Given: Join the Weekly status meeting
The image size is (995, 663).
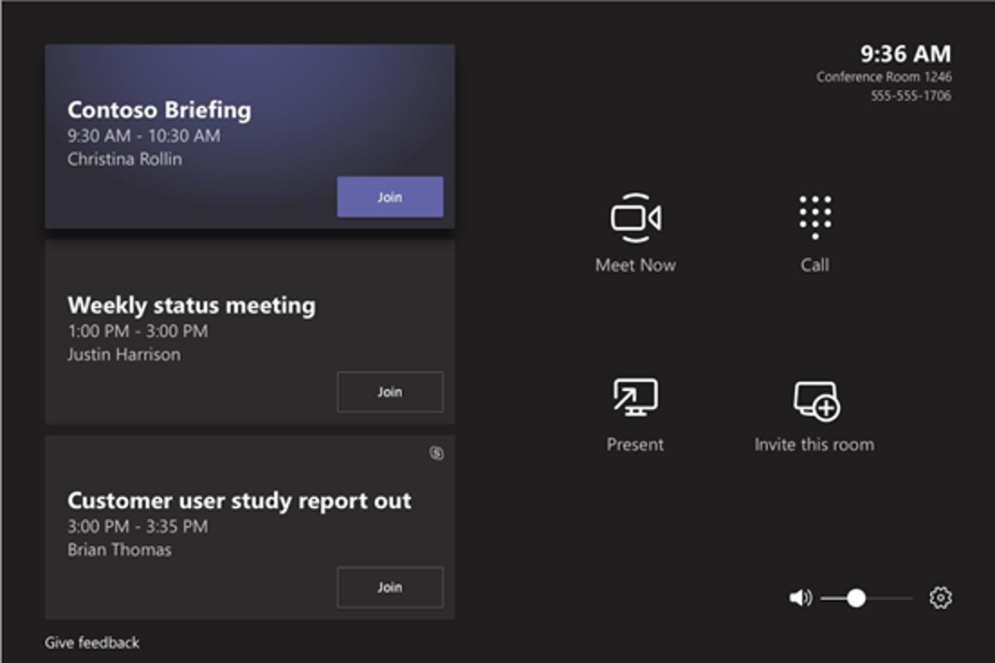Looking at the screenshot, I should click(x=389, y=391).
